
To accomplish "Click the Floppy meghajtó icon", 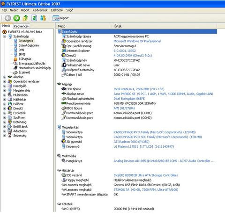I will point(64,180).
